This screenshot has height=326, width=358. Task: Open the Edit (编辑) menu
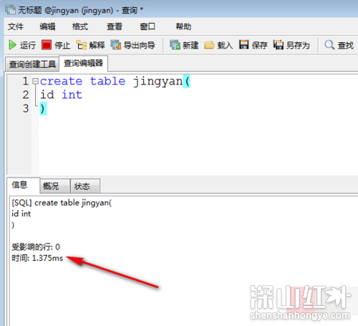47,27
